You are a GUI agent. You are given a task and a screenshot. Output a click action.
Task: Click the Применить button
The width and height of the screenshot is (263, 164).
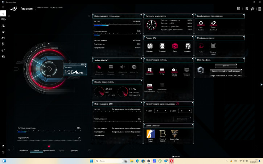pos(182,119)
